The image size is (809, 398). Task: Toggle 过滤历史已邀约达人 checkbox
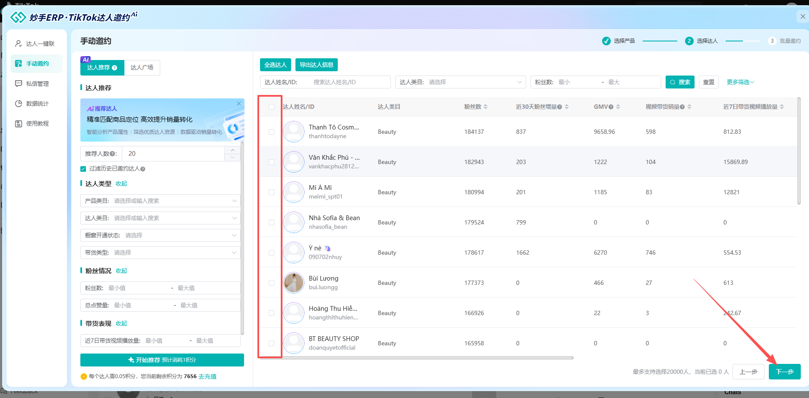pos(83,169)
